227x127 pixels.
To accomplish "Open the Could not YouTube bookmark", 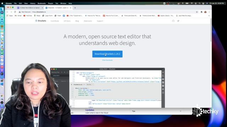I will tap(75, 16).
